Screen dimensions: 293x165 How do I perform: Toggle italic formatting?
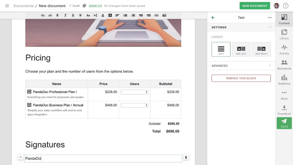pos(65,15)
